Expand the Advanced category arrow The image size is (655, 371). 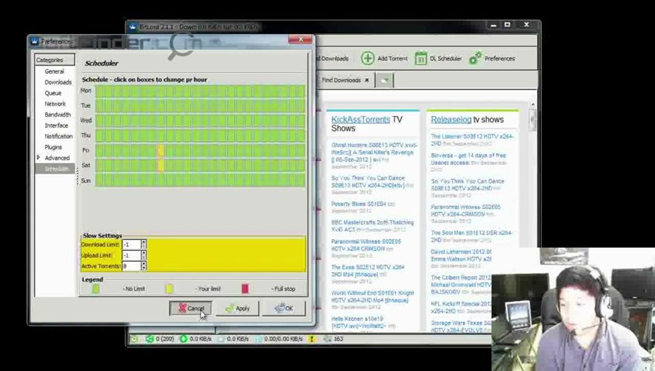38,158
